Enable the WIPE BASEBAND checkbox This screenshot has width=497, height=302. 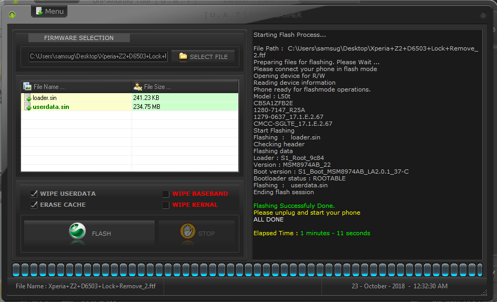point(166,194)
